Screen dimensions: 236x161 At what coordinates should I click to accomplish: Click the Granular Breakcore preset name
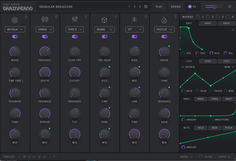56,7
